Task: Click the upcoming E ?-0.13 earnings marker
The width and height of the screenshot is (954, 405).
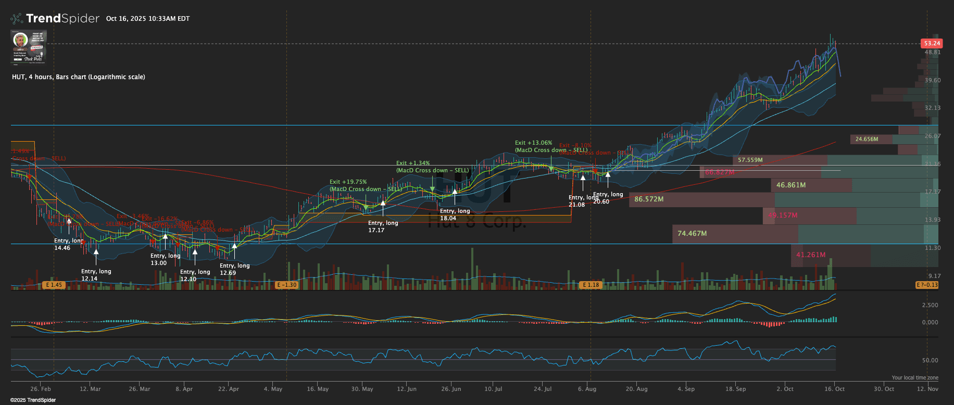Action: coord(927,285)
